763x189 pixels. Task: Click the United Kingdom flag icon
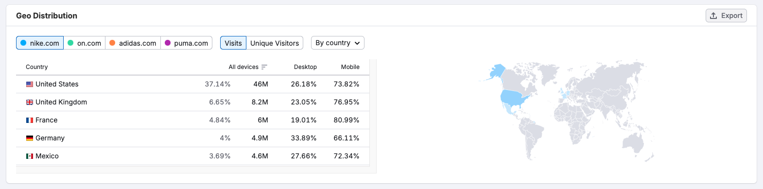(30, 102)
